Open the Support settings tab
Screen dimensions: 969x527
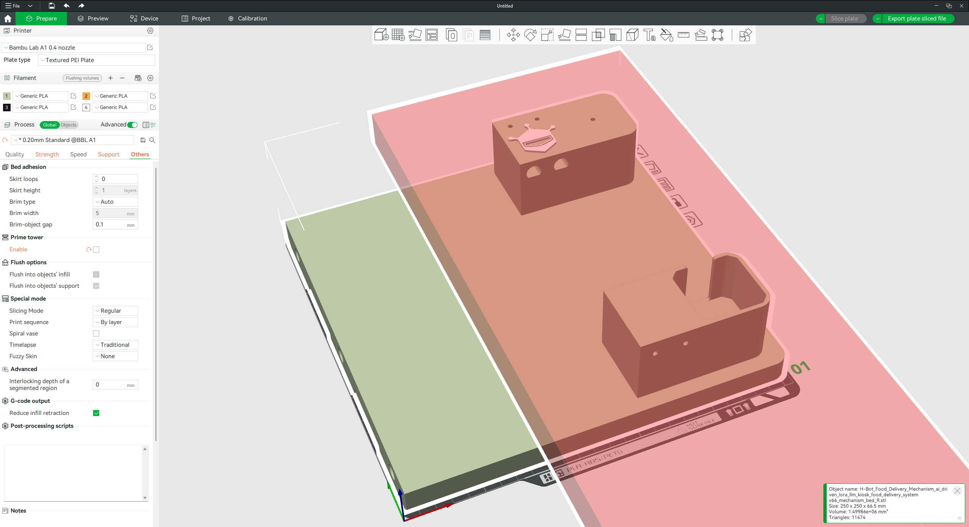click(108, 154)
